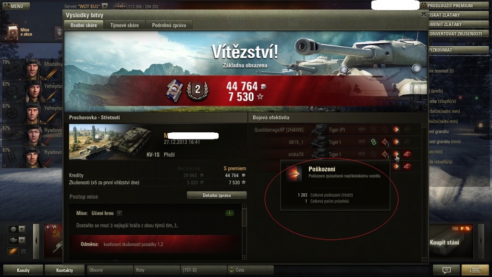Viewport: 492px width, 277px height.
Task: Click the Detailní zpráva button
Action: (217, 195)
